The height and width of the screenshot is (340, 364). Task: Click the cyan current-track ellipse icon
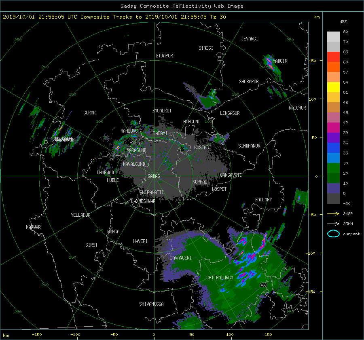click(333, 234)
